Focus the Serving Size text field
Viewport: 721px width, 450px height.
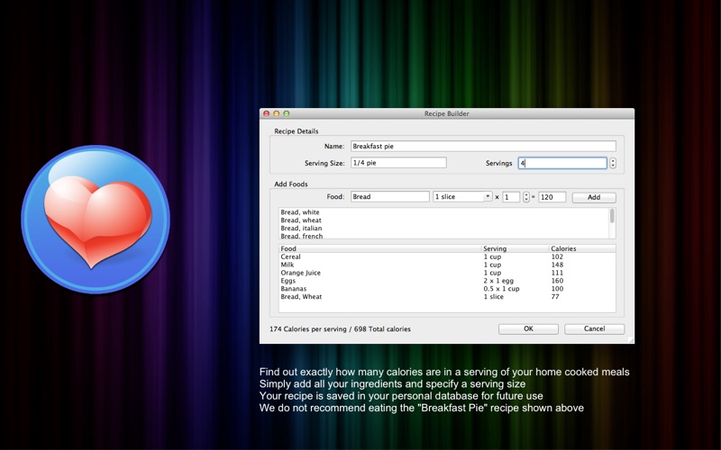point(398,163)
